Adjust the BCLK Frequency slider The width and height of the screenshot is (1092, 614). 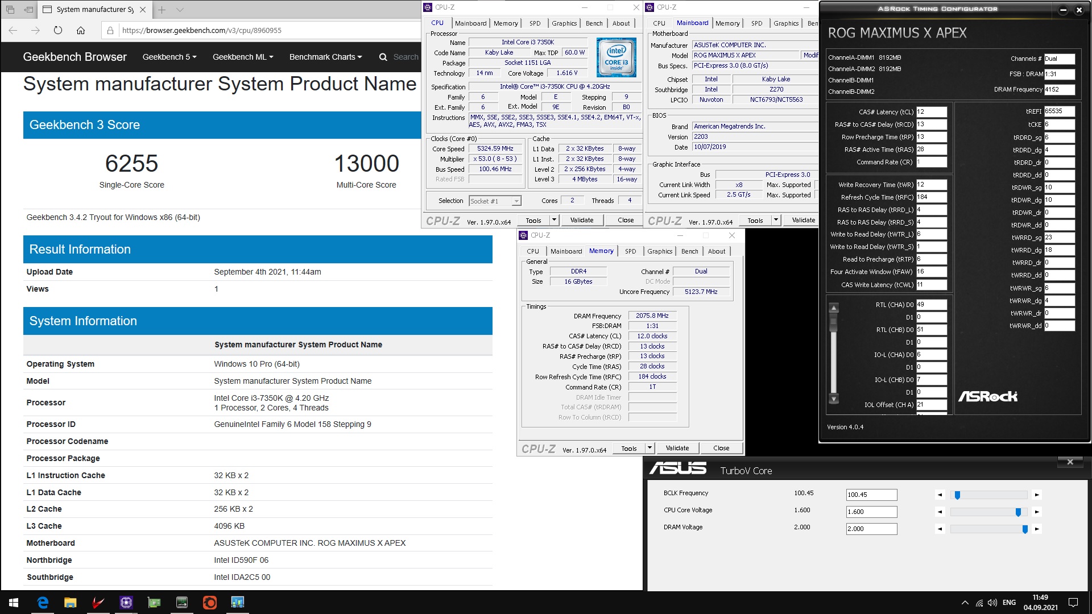tap(958, 495)
